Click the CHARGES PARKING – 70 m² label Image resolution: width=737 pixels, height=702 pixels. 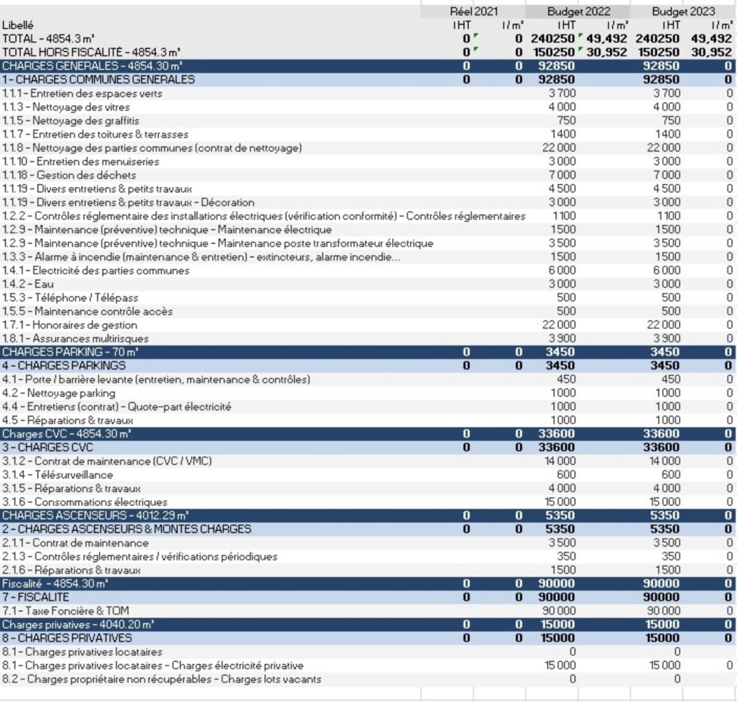pos(70,352)
